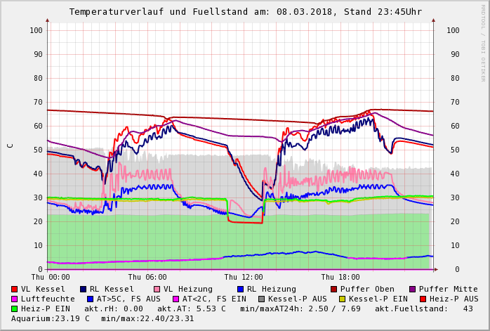Click the Thu 18:00 time axis label
Screen dimensions: 490x331
tap(340, 277)
